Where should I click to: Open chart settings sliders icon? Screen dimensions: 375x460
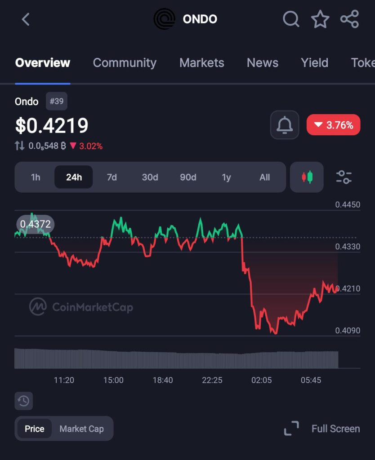344,177
